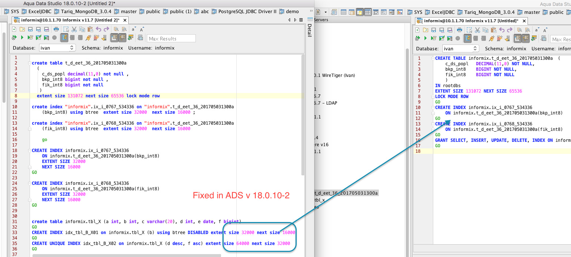Image resolution: width=571 pixels, height=257 pixels.
Task: Convert to lowercase icon in Untitled 2 toolbar
Action: (x=134, y=29)
